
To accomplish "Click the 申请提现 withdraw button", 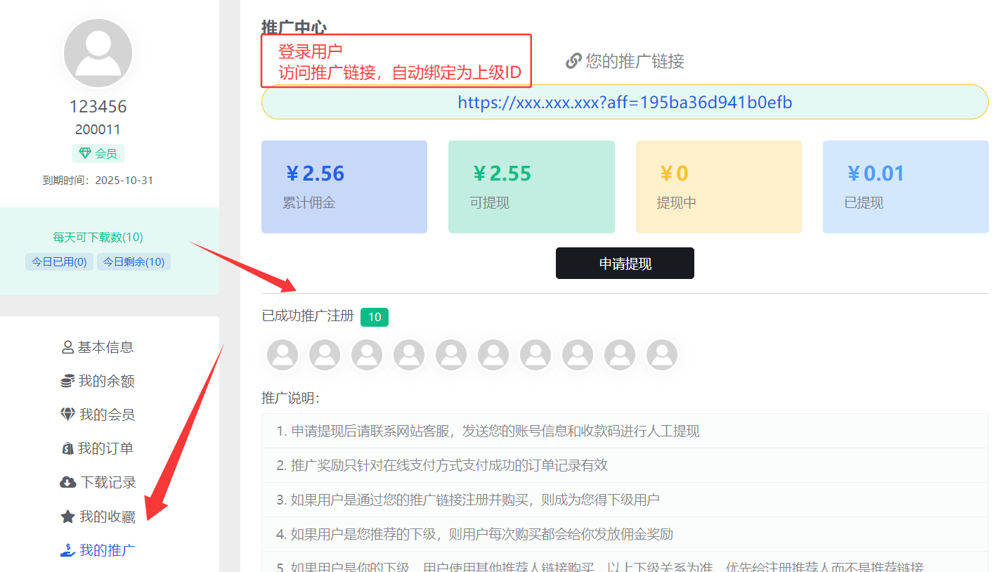I will pyautogui.click(x=625, y=264).
